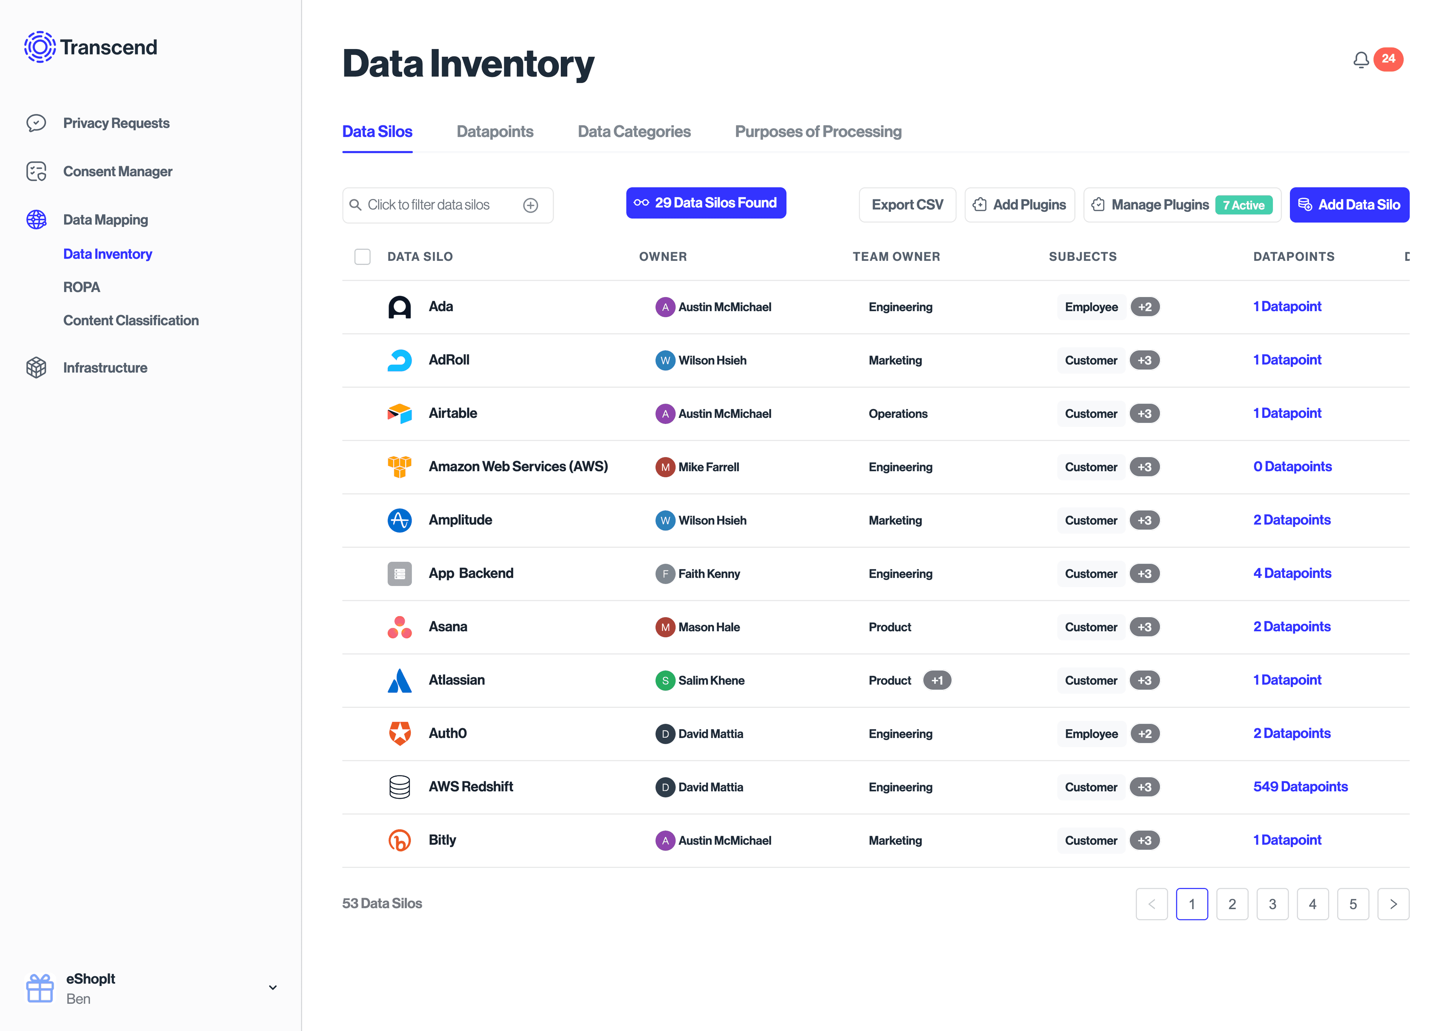Click the plus icon in filter box
This screenshot has width=1450, height=1031.
531,205
